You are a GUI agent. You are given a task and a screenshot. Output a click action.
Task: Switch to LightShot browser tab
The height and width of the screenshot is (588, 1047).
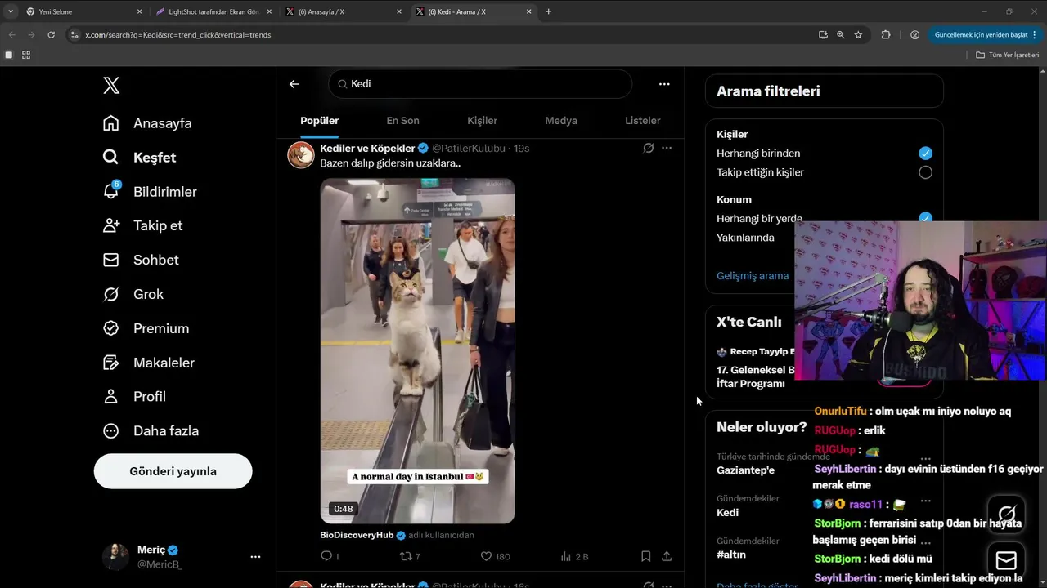(x=213, y=11)
